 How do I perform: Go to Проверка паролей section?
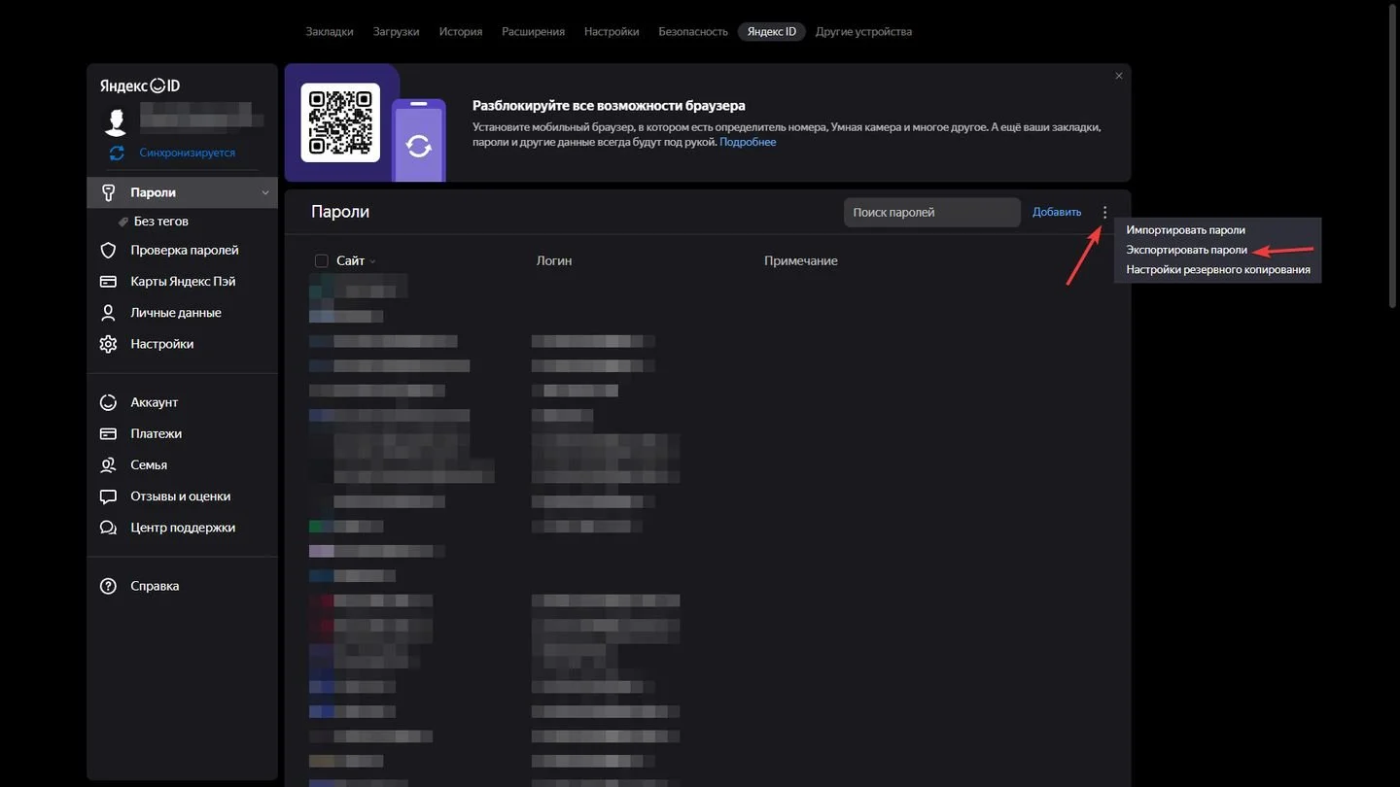(185, 250)
